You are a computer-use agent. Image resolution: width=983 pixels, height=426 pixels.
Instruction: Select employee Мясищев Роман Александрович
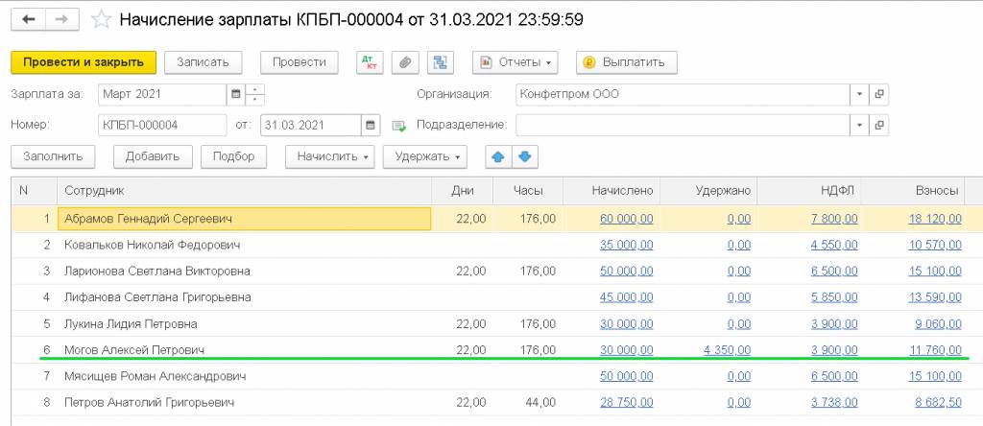[x=155, y=376]
